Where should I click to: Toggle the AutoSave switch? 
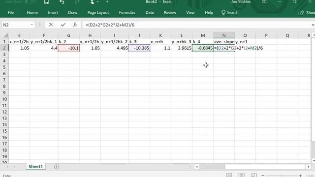point(30,2)
